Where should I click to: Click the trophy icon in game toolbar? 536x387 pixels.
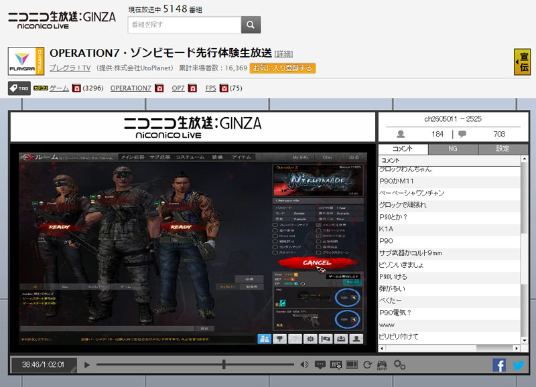279,339
